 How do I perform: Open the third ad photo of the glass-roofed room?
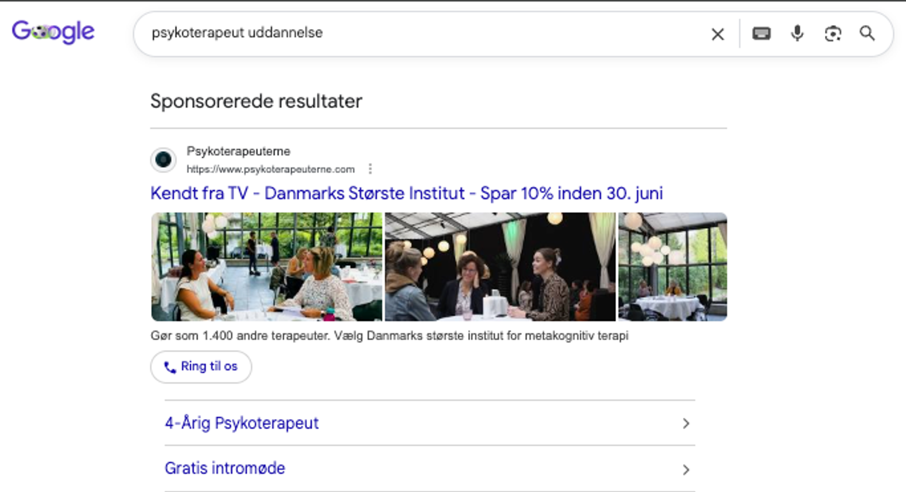click(x=673, y=267)
